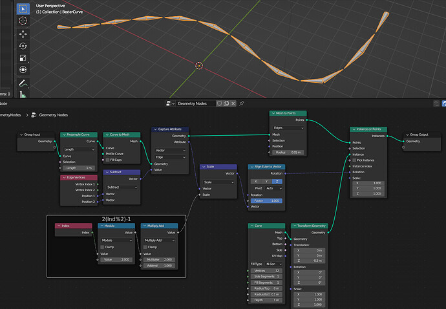Click Cone Depth 1 m field
Image resolution: width=446 pixels, height=309 pixels.
click(x=266, y=300)
